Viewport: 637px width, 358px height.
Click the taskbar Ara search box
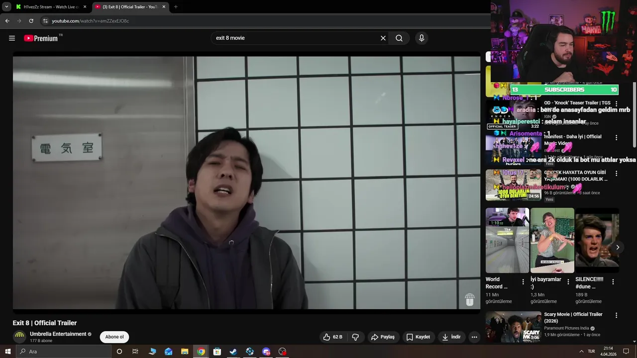(x=64, y=352)
